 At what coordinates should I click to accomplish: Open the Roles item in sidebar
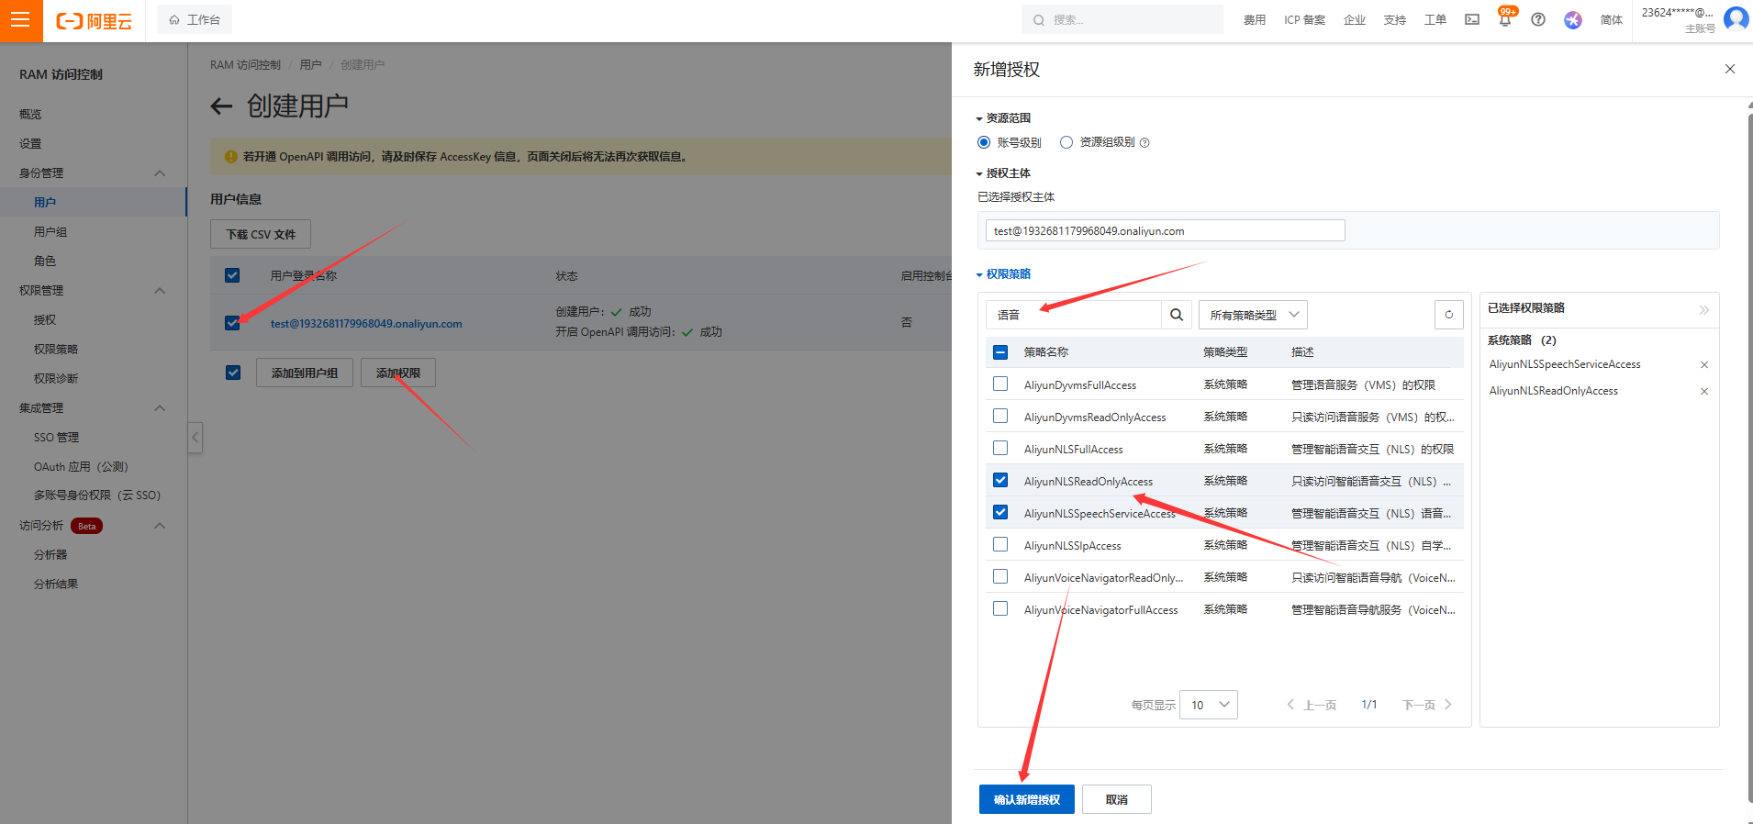pos(45,262)
